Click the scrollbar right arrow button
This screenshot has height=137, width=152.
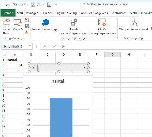click(84, 68)
